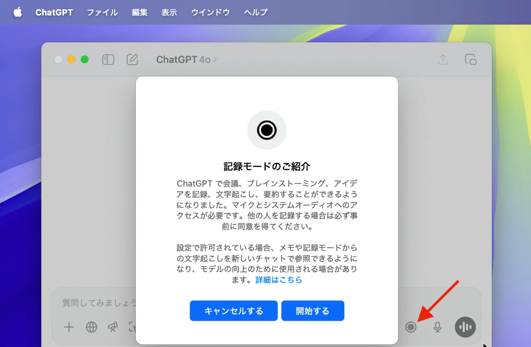Click the dictation microphone icon
531x347 pixels.
(x=437, y=327)
